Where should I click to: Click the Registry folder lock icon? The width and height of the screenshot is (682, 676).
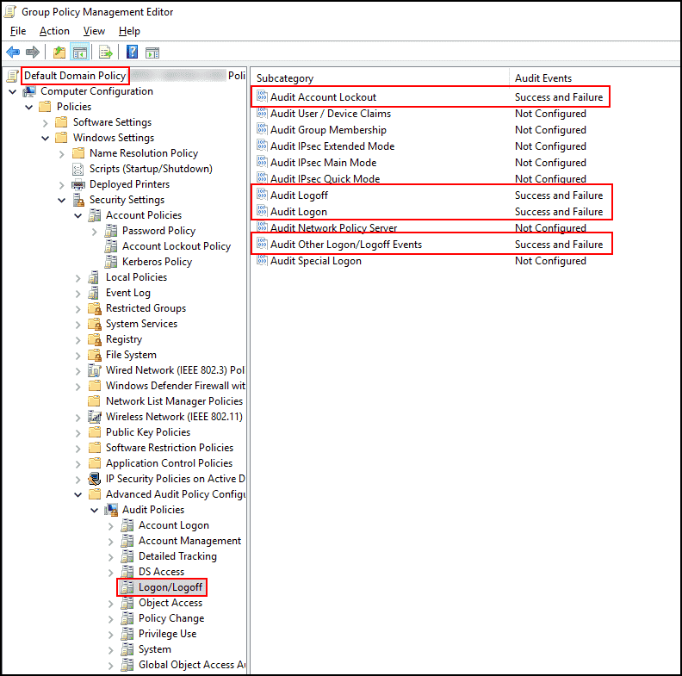(x=95, y=340)
